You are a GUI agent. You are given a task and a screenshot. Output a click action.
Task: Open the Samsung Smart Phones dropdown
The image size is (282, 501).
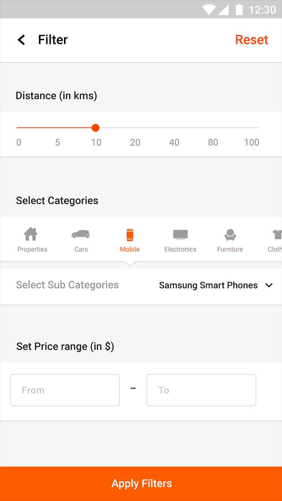tap(208, 285)
